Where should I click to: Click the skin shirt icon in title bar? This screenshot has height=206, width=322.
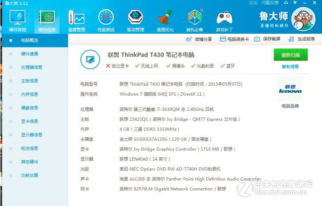click(286, 2)
